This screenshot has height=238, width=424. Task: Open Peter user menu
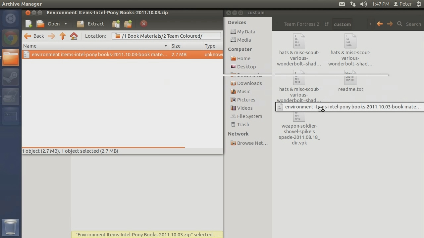click(x=402, y=4)
